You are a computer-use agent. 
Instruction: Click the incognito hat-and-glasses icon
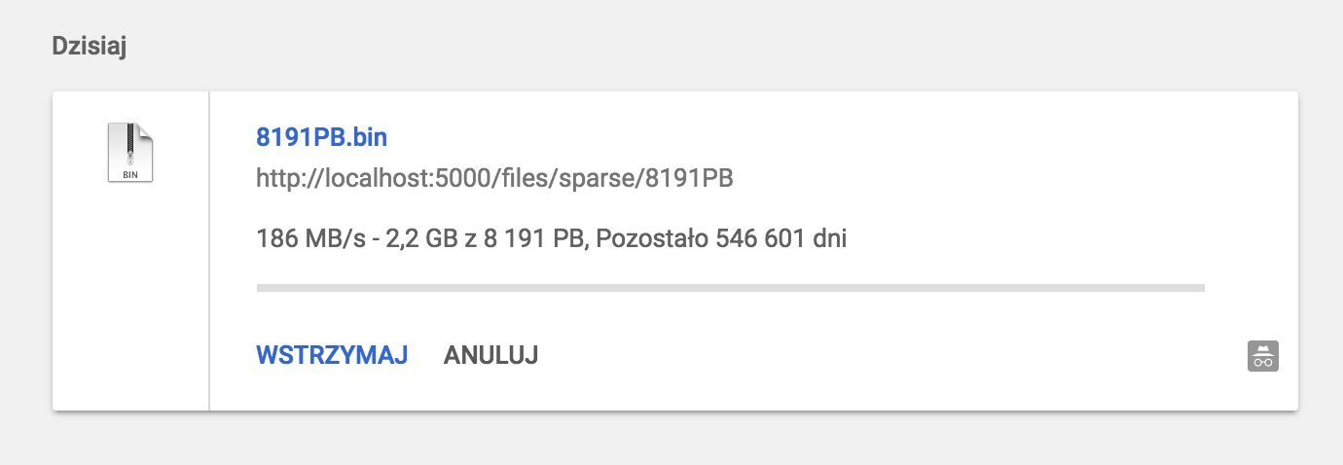[1262, 356]
